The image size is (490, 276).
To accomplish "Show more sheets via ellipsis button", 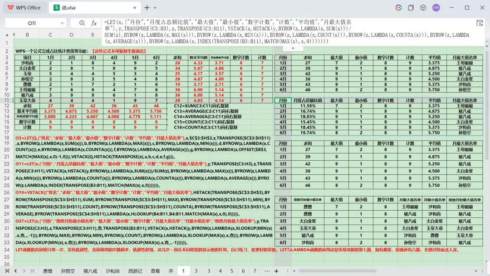I will click(x=267, y=271).
